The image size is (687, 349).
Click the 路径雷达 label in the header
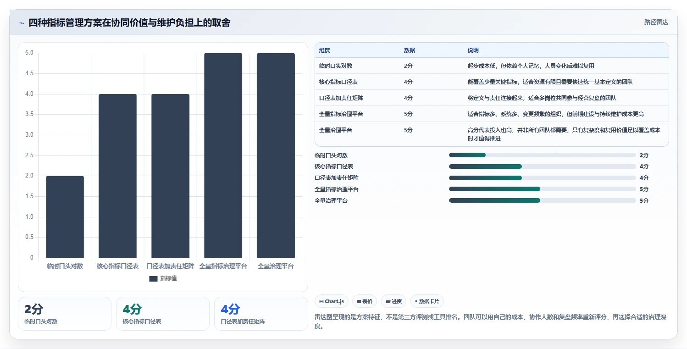click(656, 22)
